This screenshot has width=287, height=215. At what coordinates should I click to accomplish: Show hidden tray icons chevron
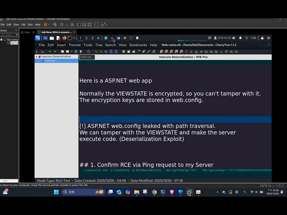click(x=217, y=192)
